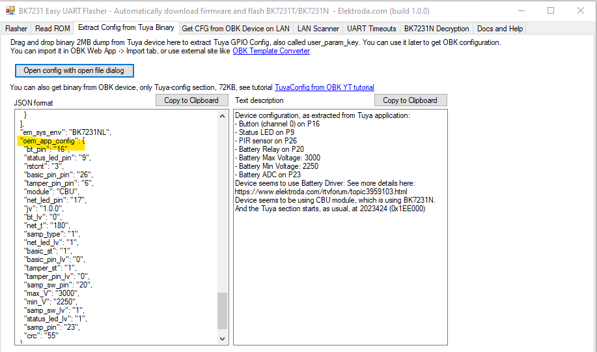The image size is (597, 352).
Task: Click the Battery ADC on P23 line
Action: 268,175
